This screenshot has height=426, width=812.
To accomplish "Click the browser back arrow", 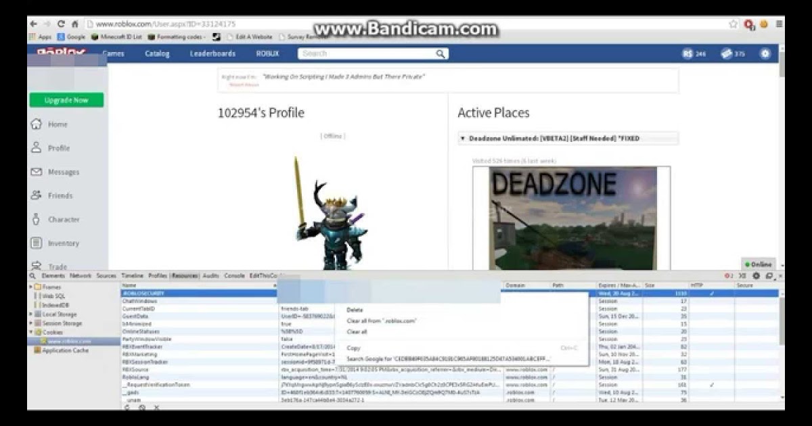I will tap(34, 24).
